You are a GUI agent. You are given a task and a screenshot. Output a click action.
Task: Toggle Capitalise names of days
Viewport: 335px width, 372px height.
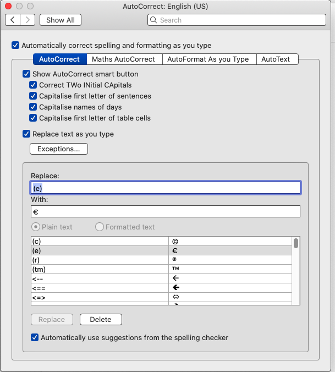(x=33, y=107)
